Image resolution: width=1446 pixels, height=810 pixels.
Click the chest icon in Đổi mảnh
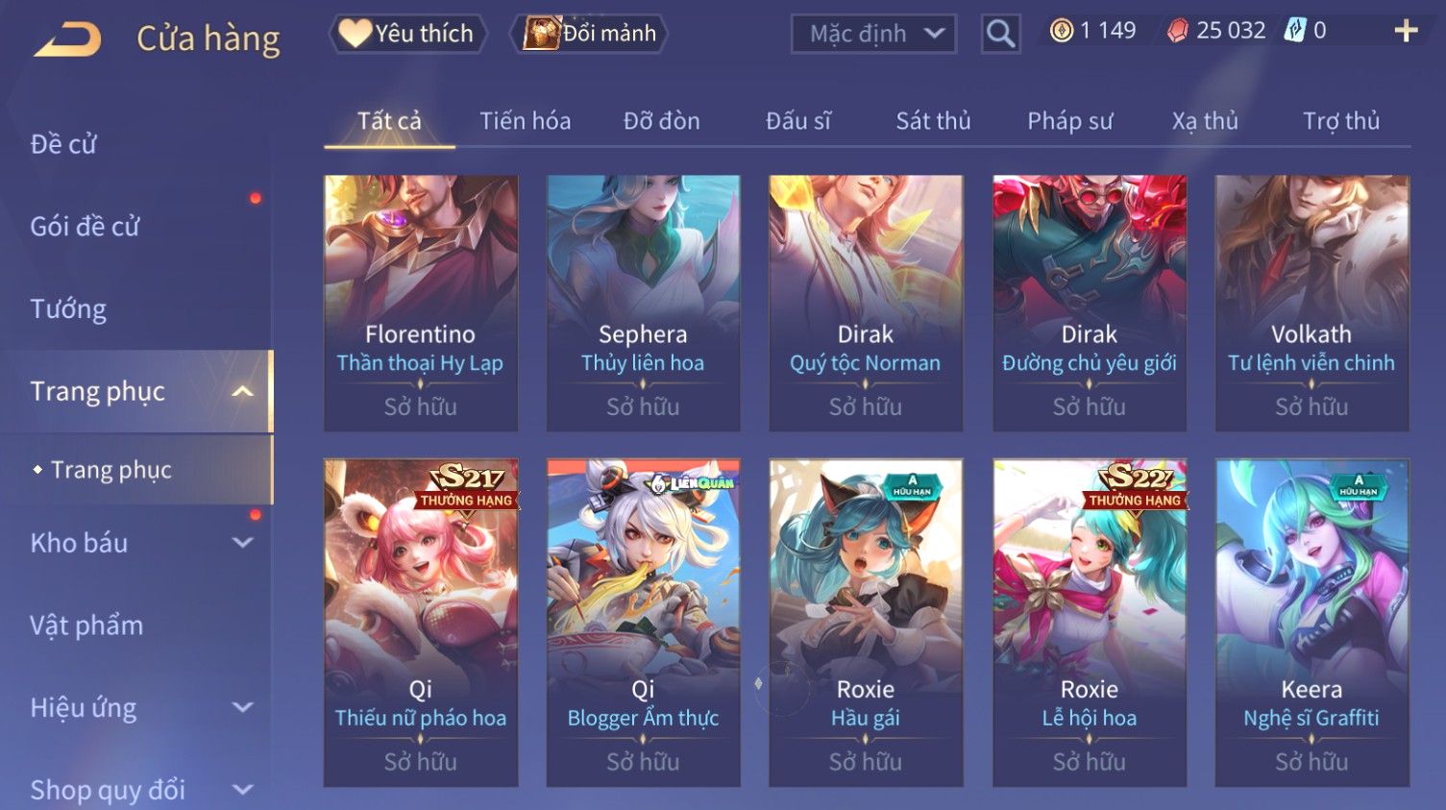coord(542,34)
